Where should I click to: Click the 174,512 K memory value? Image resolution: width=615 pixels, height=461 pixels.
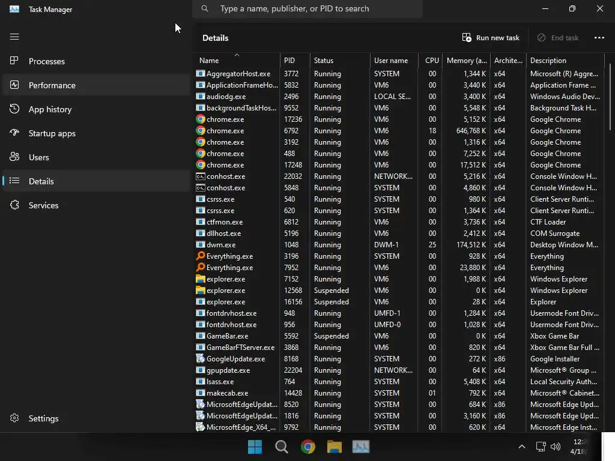click(471, 245)
